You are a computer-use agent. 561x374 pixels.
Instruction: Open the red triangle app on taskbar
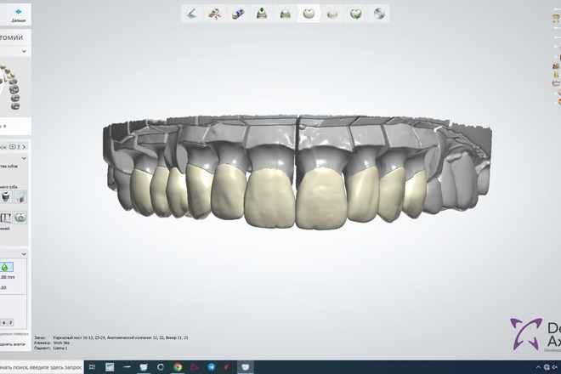click(195, 367)
